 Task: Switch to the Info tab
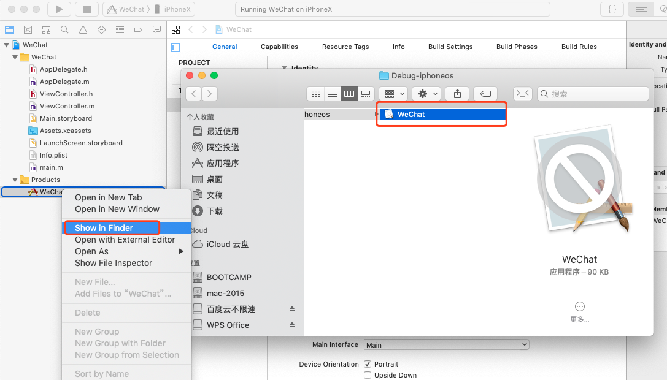[399, 47]
